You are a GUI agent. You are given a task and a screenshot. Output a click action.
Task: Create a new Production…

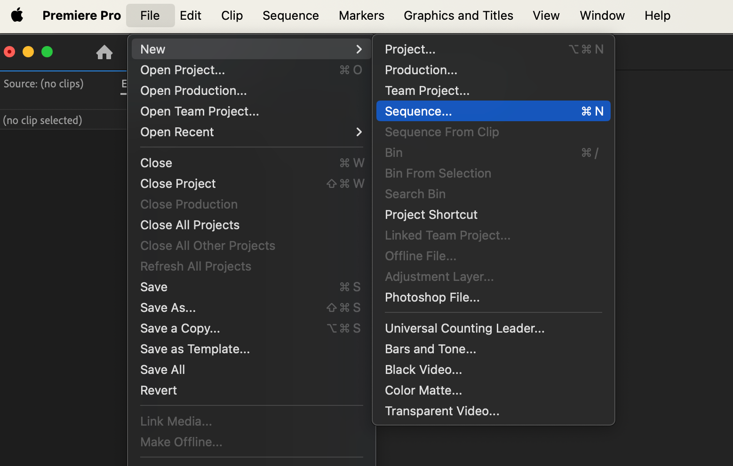(x=494, y=70)
